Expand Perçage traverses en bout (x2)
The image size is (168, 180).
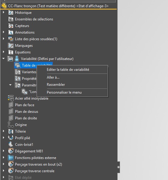[x=4, y=164]
